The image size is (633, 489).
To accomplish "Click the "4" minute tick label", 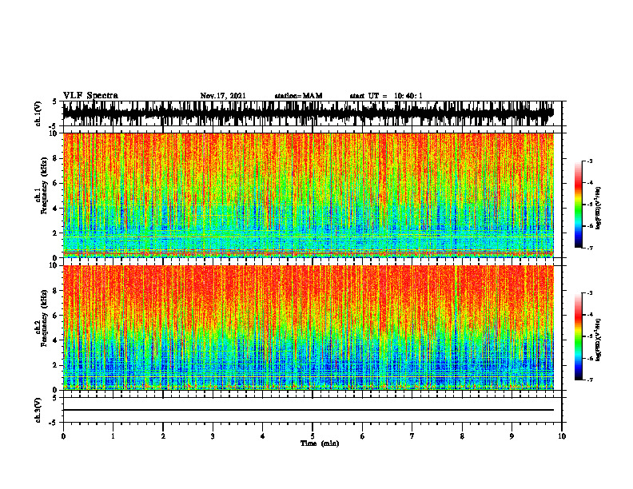I will [263, 436].
